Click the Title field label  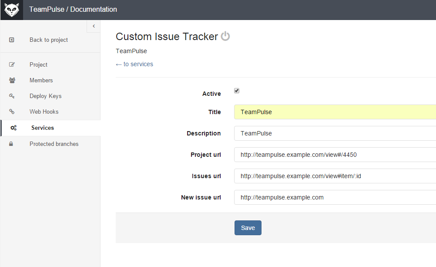[x=215, y=112]
